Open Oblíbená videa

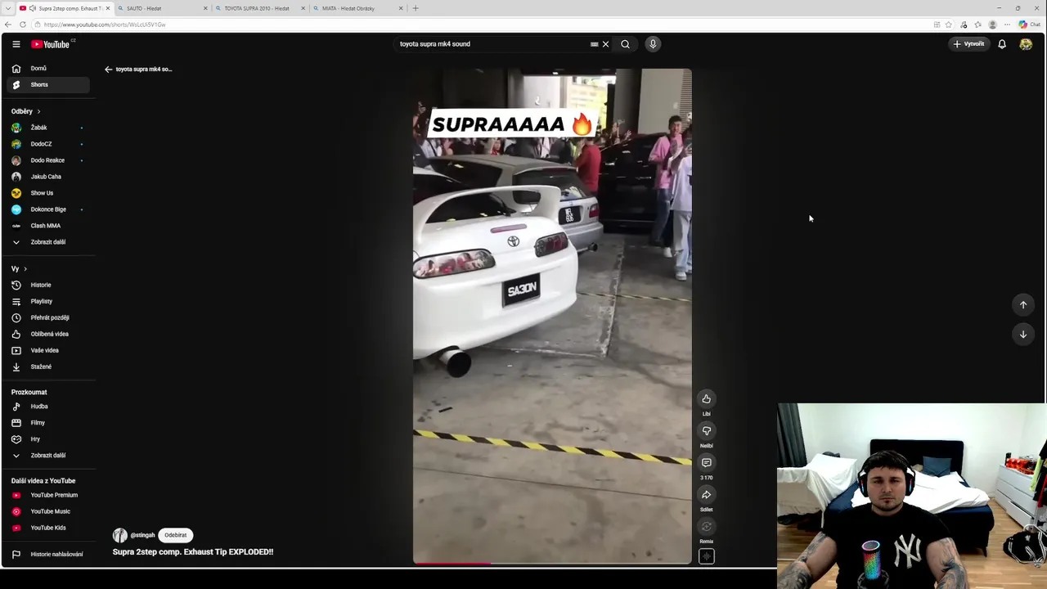pos(48,334)
